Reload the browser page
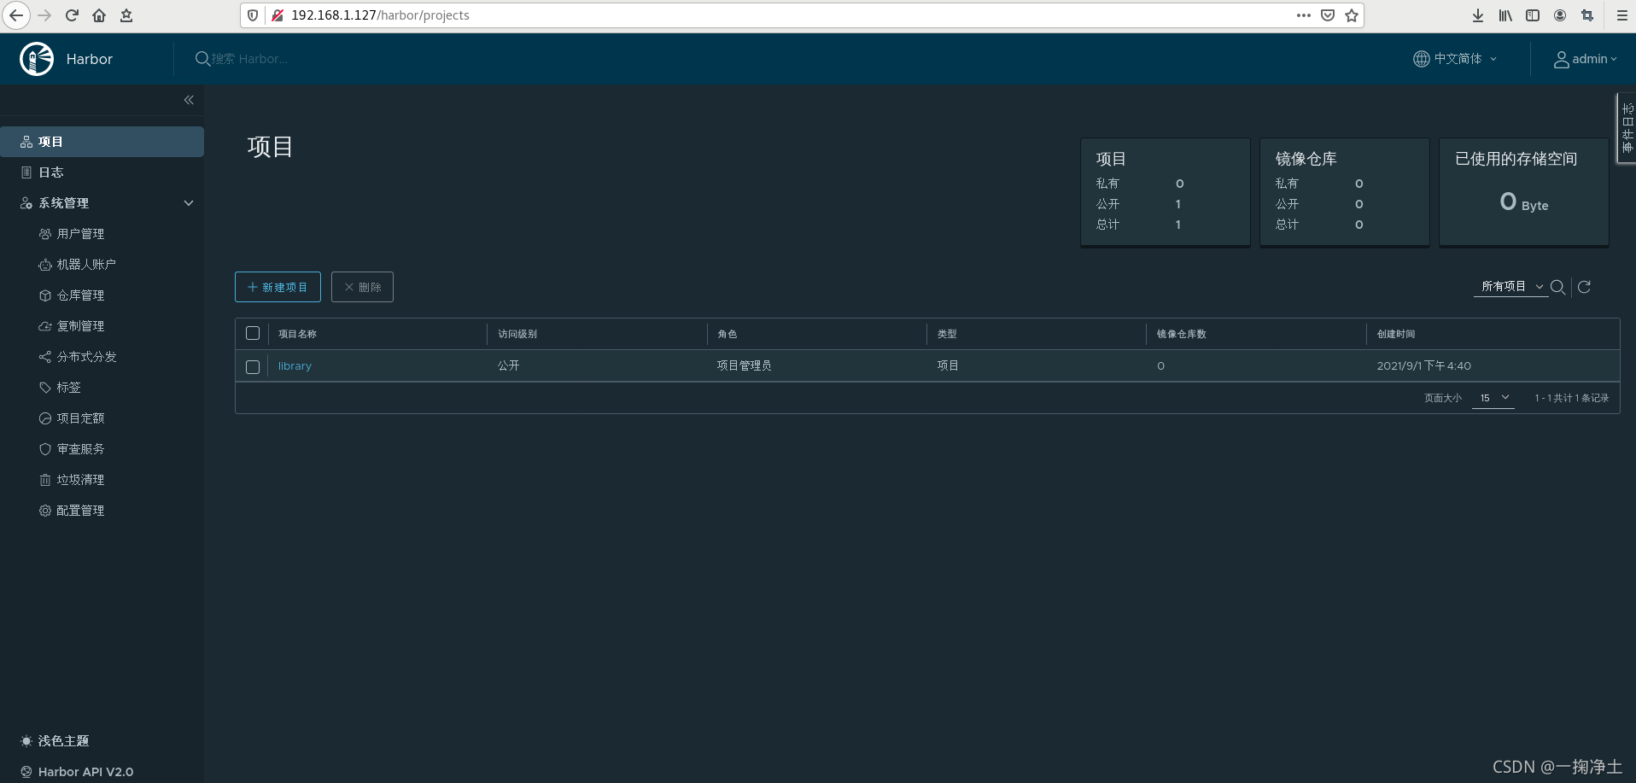The height and width of the screenshot is (783, 1636). 72,15
